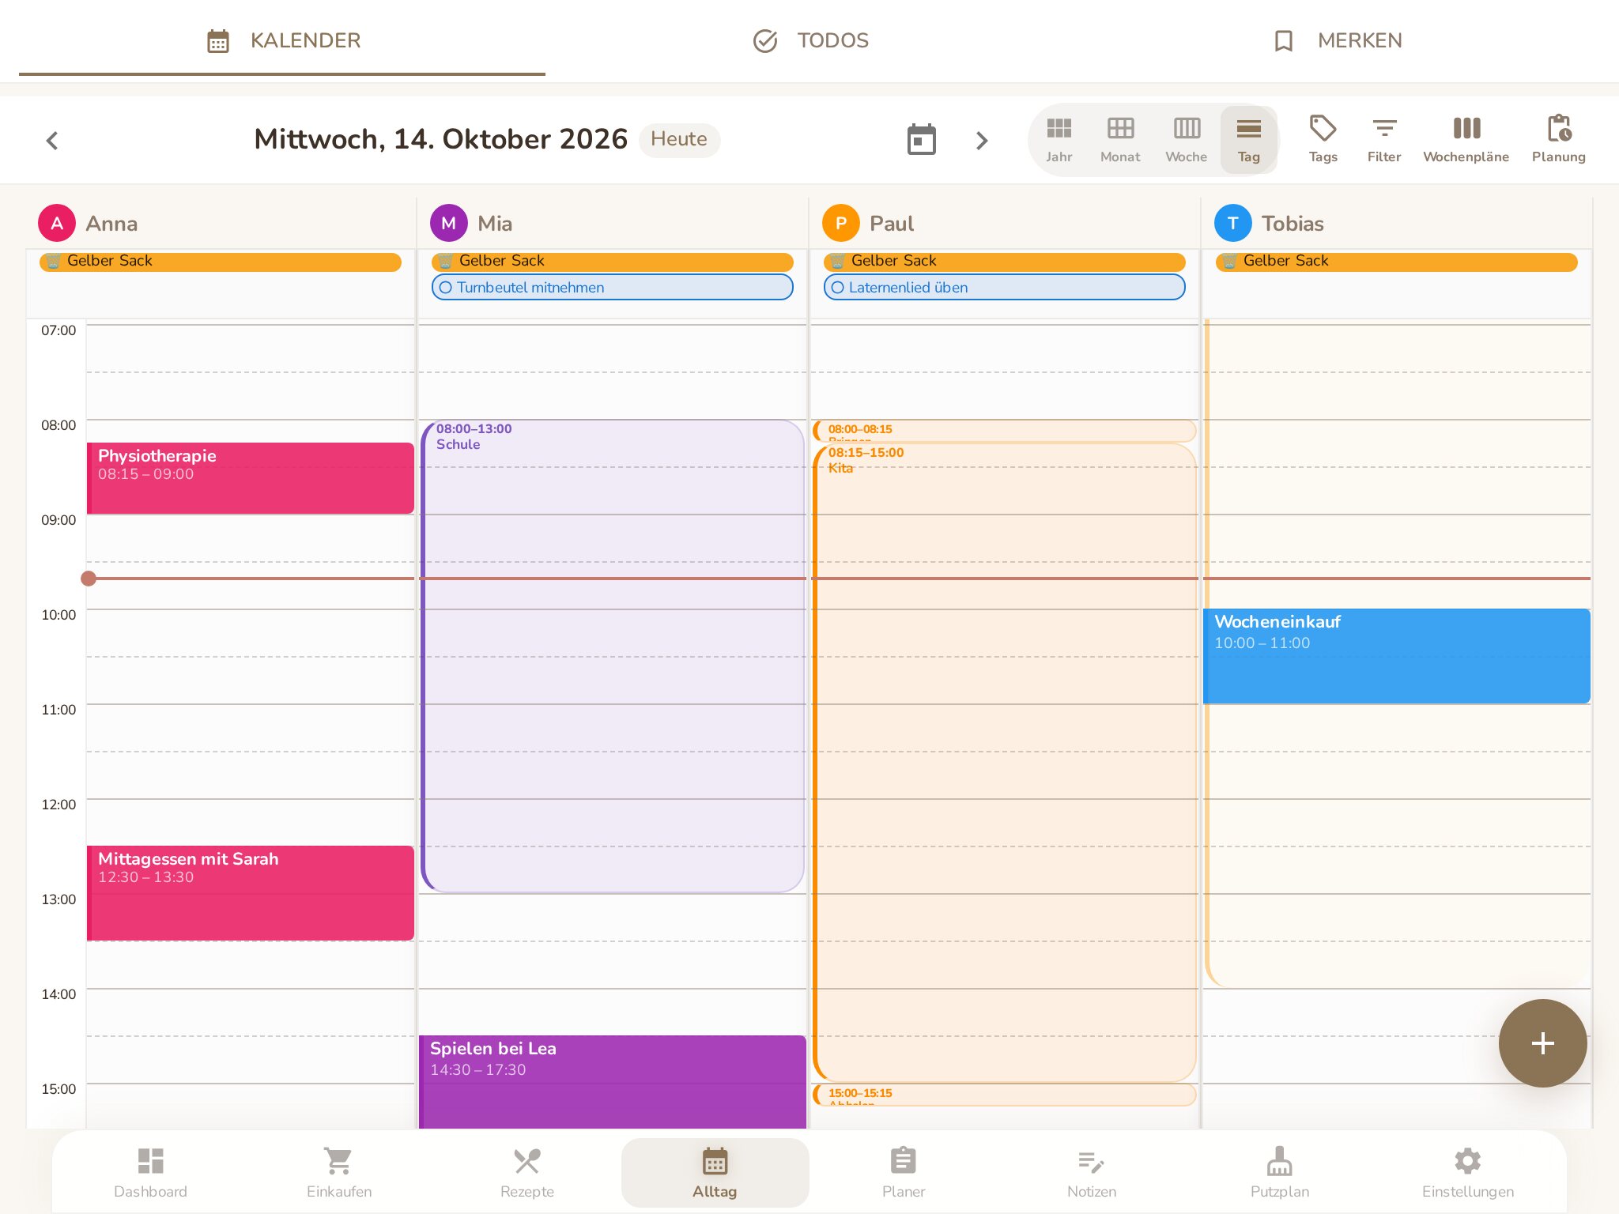Go to the next day
The width and height of the screenshot is (1619, 1214).
[x=982, y=141]
